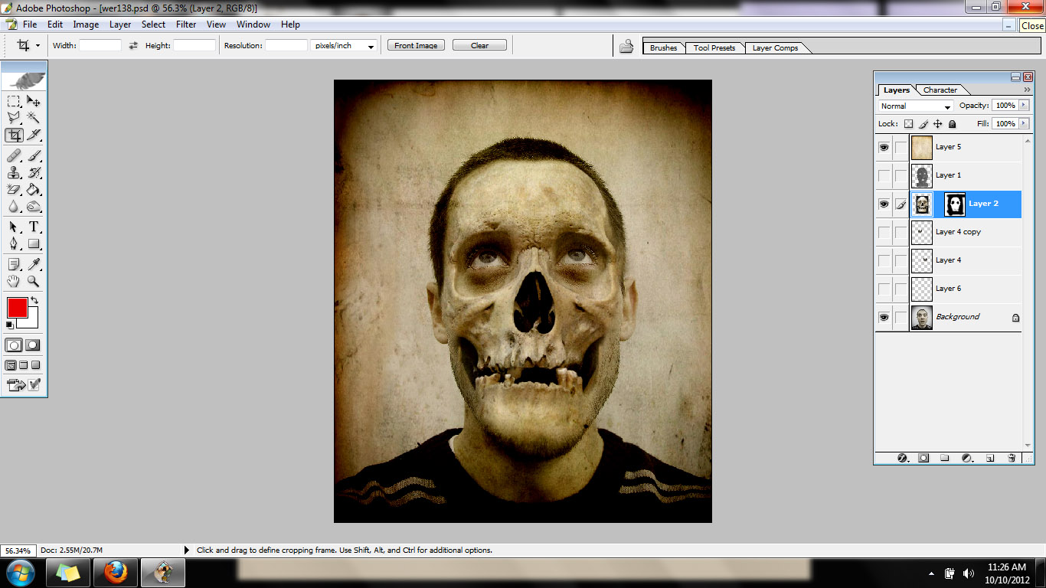Toggle lock position icon
The image size is (1046, 588).
(x=937, y=123)
